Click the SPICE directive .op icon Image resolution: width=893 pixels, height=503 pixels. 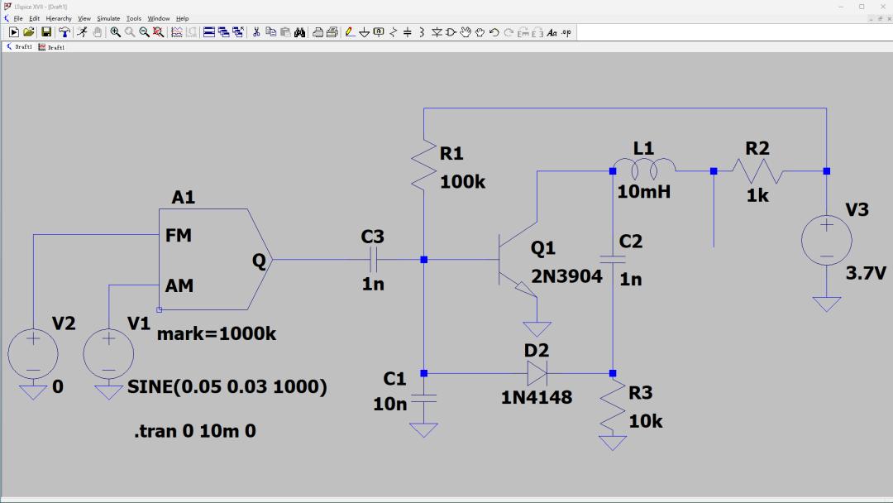point(566,32)
